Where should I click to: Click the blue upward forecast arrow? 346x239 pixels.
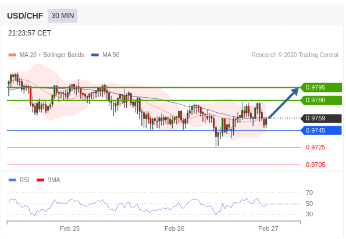coord(284,103)
